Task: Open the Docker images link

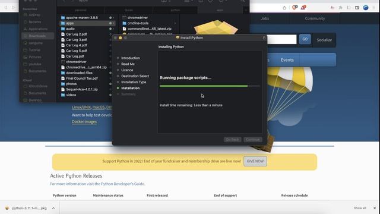Action: (x=84, y=121)
